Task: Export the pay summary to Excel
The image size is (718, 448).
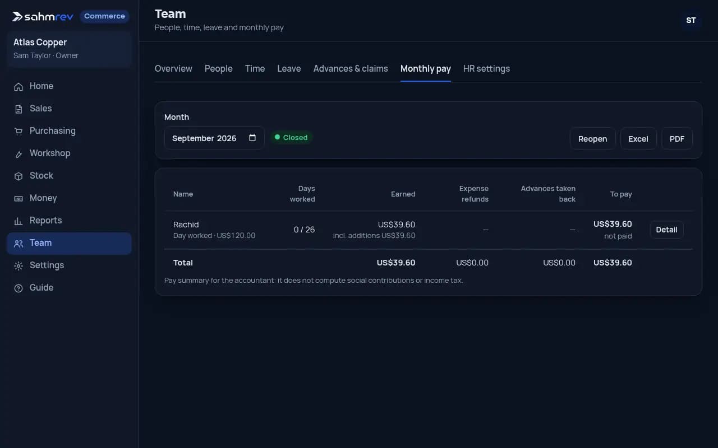Action: 638,138
